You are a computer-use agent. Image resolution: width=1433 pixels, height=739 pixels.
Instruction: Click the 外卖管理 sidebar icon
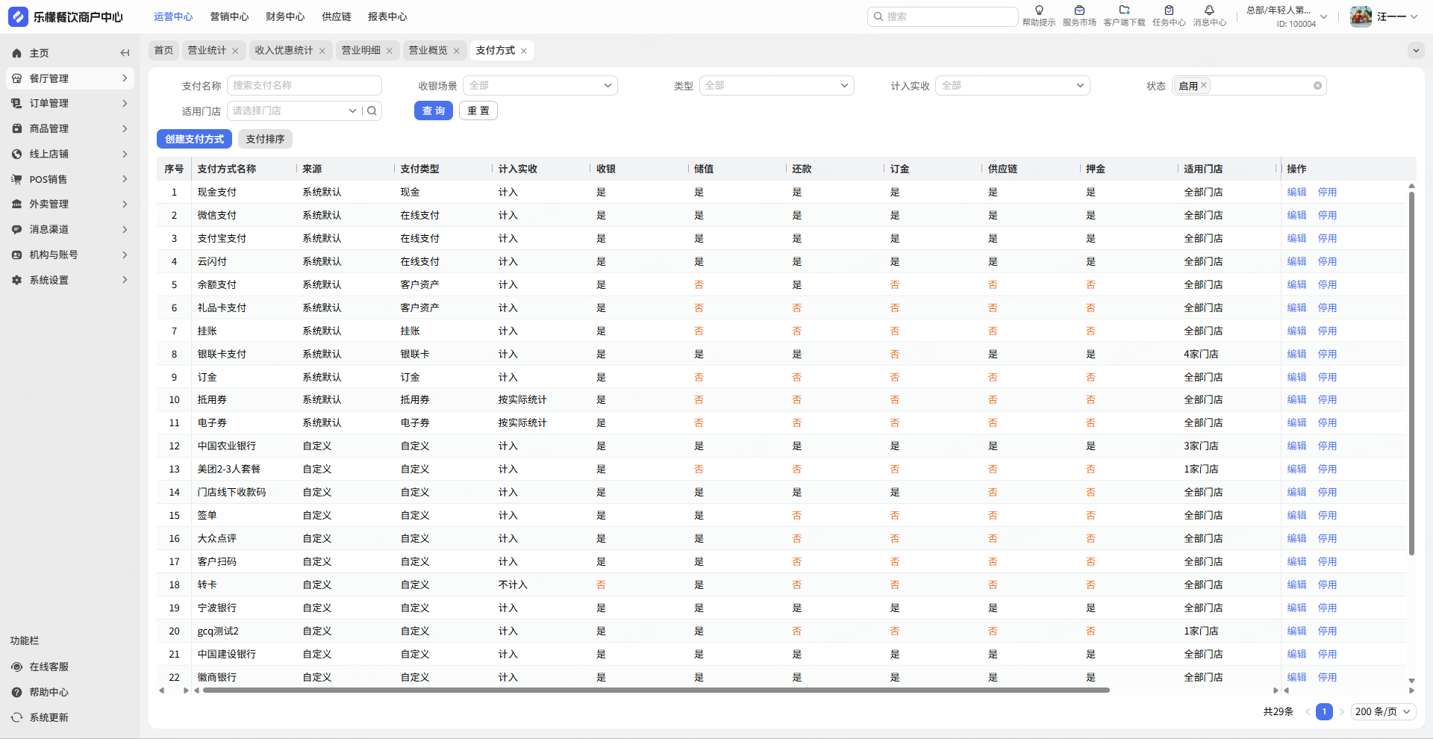(17, 204)
